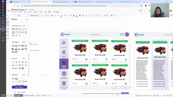Add a new page with plus icon

pos(49,96)
